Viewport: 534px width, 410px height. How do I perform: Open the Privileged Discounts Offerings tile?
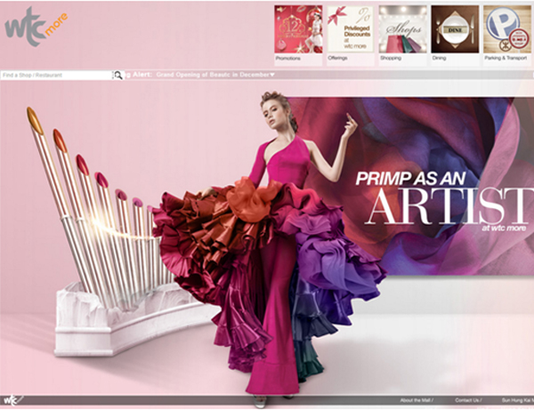(x=350, y=29)
